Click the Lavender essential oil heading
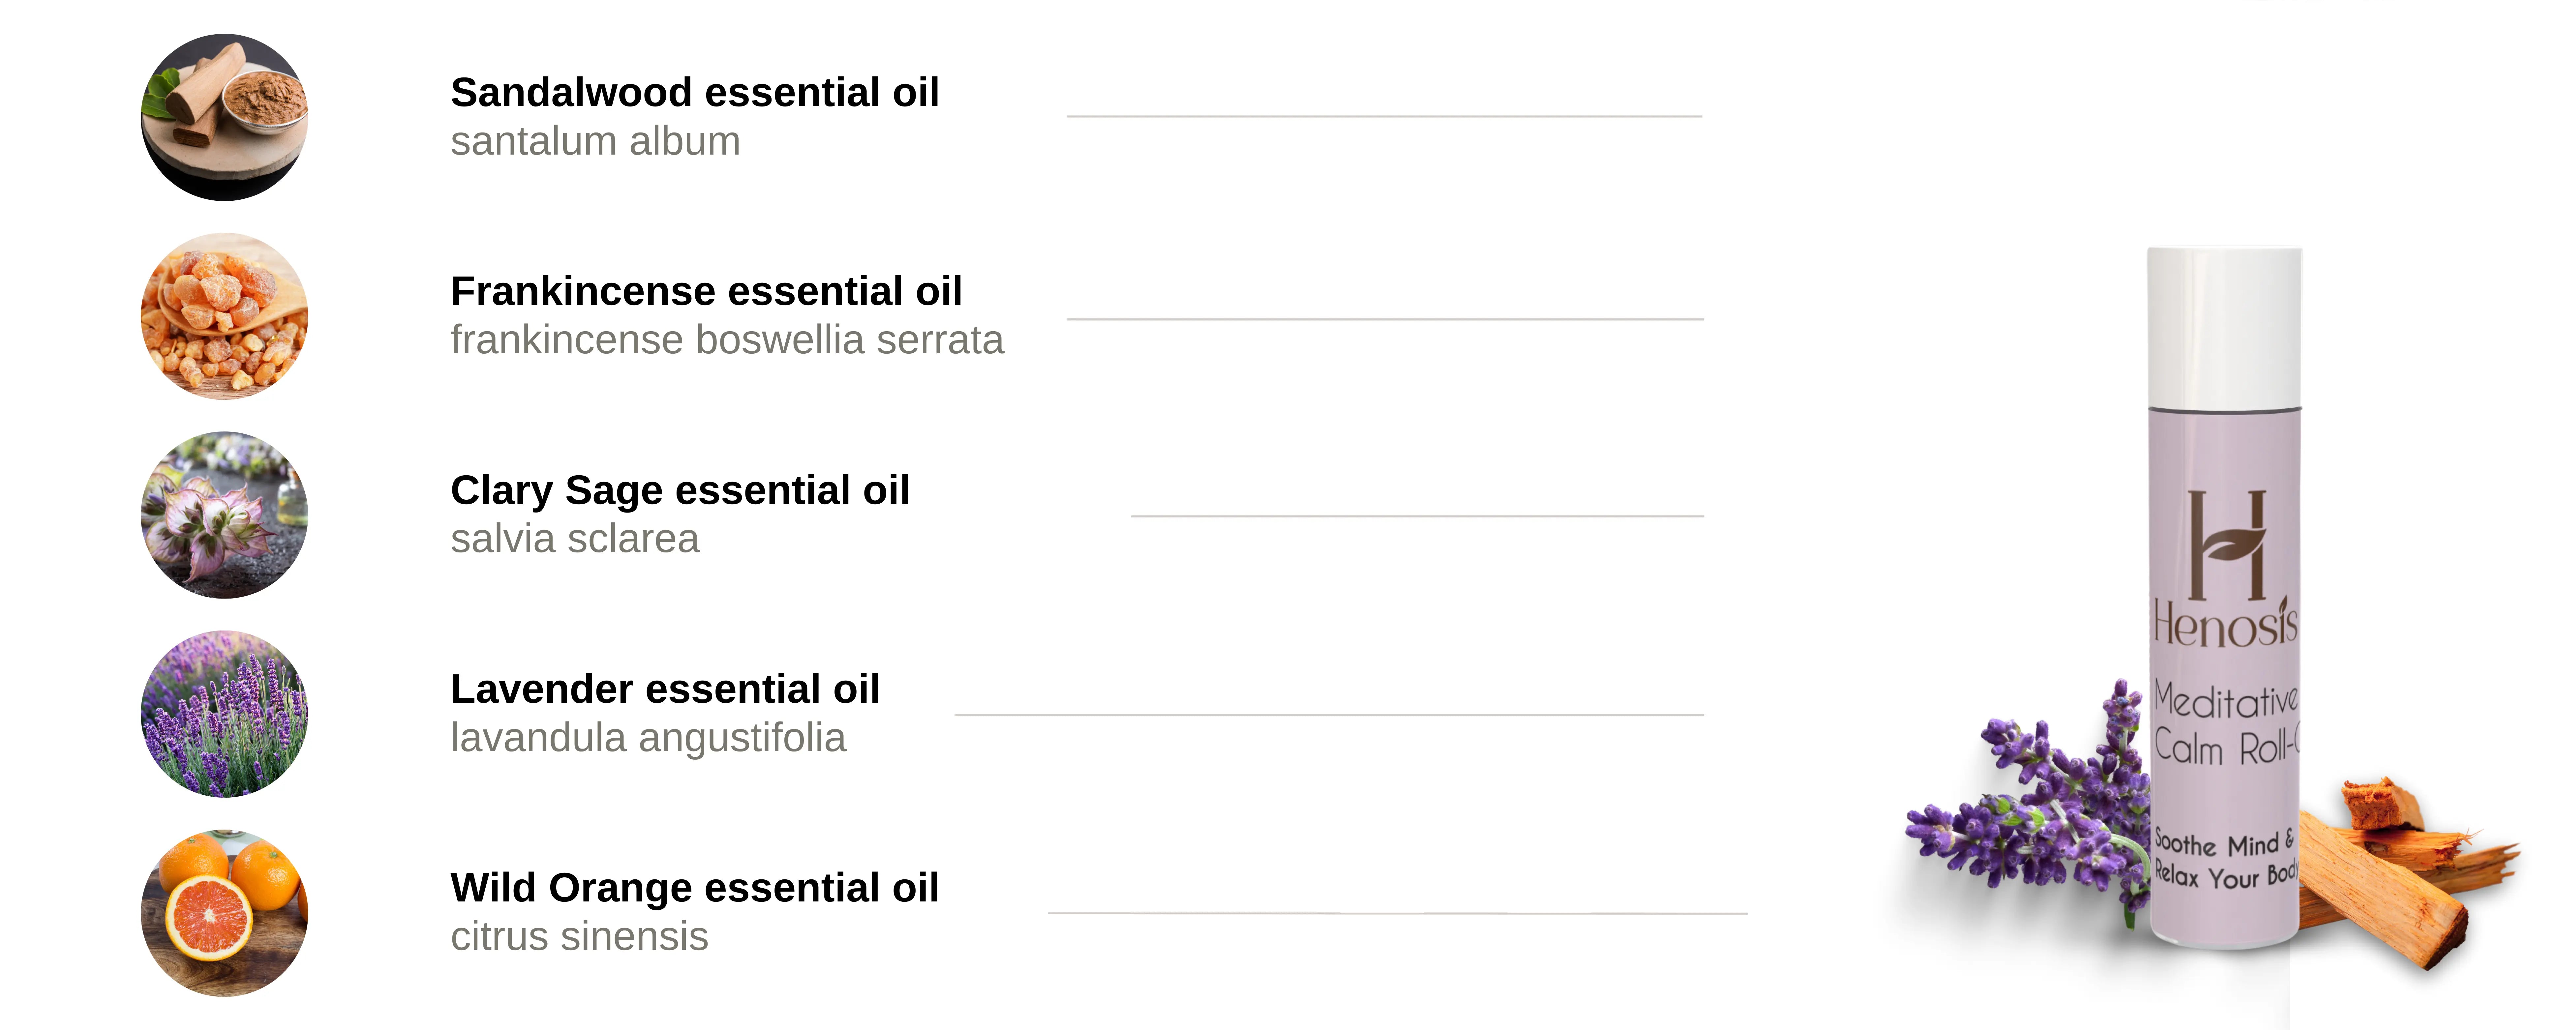This screenshot has width=2576, height=1030. pyautogui.click(x=665, y=689)
